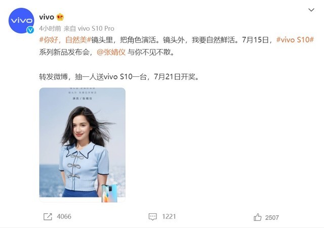Viewport: 324px width, 228px height.
Task: Open the vivo account name link
Action: click(47, 17)
